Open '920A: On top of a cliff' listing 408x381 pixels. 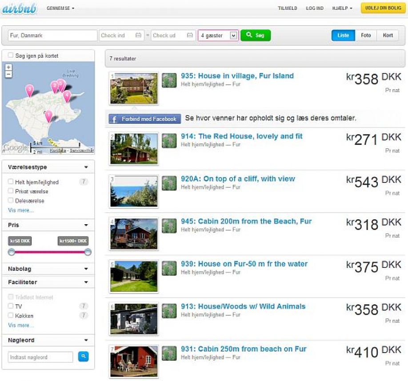pos(238,179)
